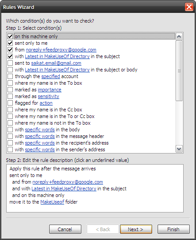
Task: Open noreply+feedproxy@google.com link in conditions list
Action: (61, 50)
